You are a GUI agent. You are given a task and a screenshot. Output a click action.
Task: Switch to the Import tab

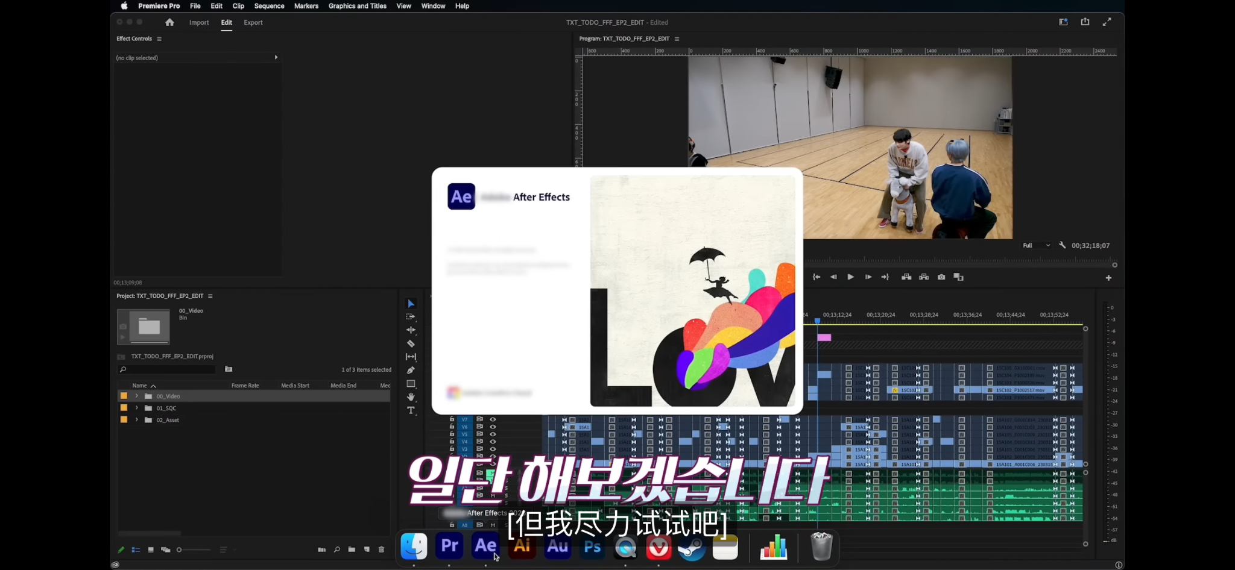click(199, 22)
